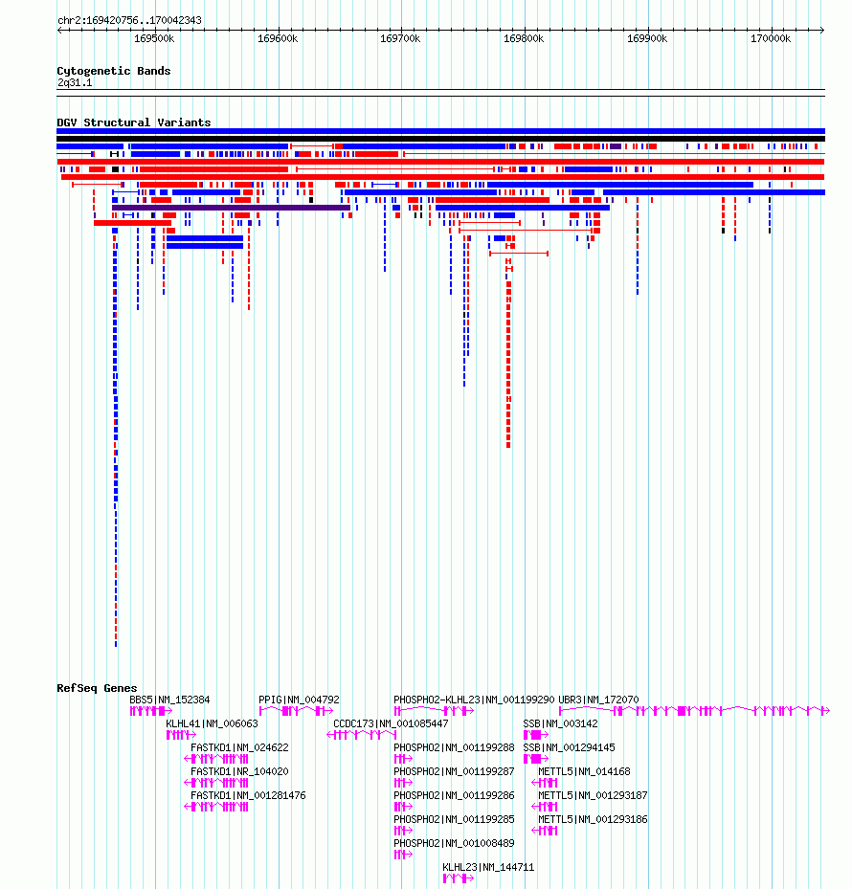This screenshot has height=889, width=852.
Task: Open the DGV Structural Variants track title
Action: (134, 122)
